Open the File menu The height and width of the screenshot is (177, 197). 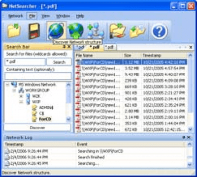pyautogui.click(x=32, y=16)
